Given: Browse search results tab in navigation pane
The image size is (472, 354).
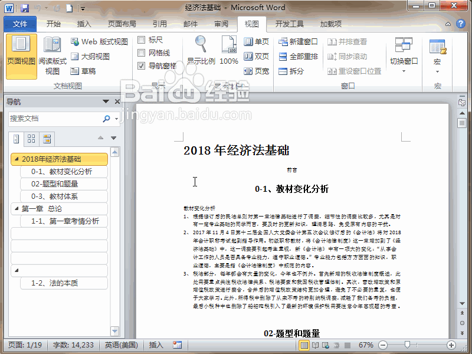Looking at the screenshot, I should click(x=47, y=139).
